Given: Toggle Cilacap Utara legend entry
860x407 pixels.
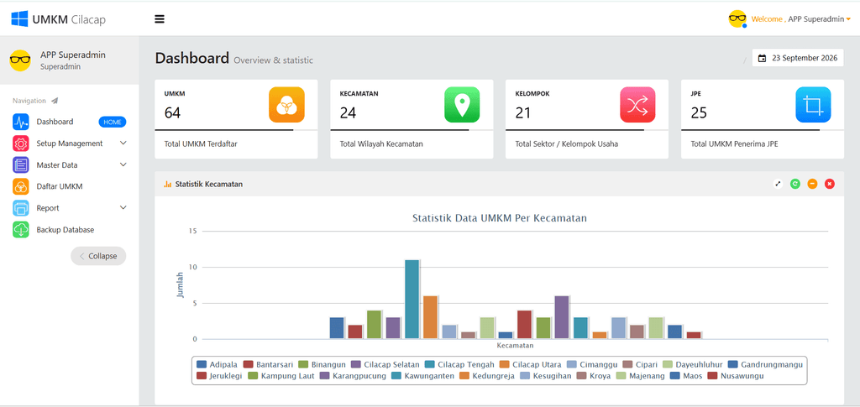Looking at the screenshot, I should pyautogui.click(x=531, y=364).
